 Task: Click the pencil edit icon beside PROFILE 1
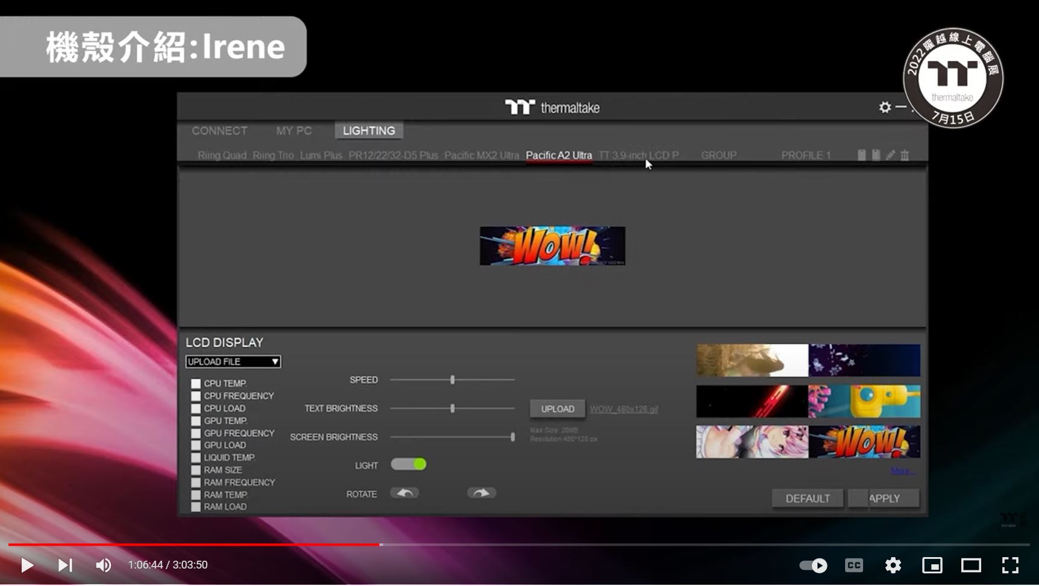tap(890, 155)
